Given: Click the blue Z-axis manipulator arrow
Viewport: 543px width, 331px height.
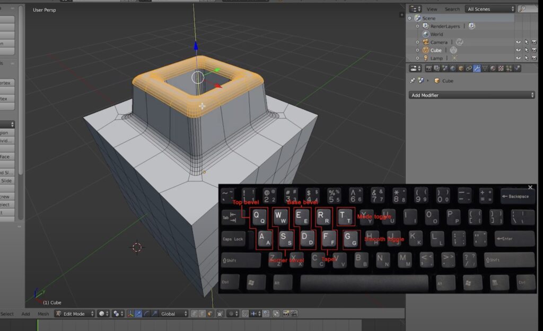Looking at the screenshot, I should [x=196, y=46].
